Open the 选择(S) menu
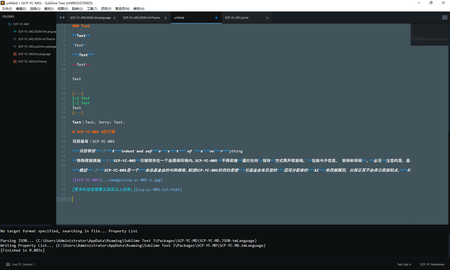Screen dimensions: 450x270 click(x=35, y=9)
